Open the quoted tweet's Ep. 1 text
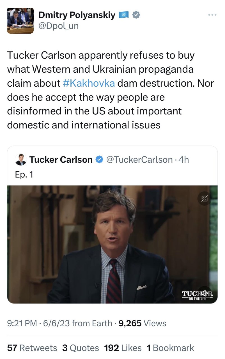This screenshot has height=359, width=225. point(24,174)
